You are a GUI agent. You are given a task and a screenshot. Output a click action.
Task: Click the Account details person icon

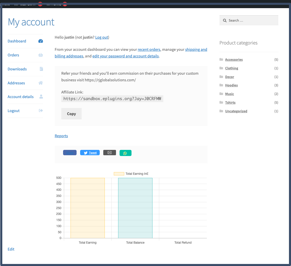(x=41, y=97)
